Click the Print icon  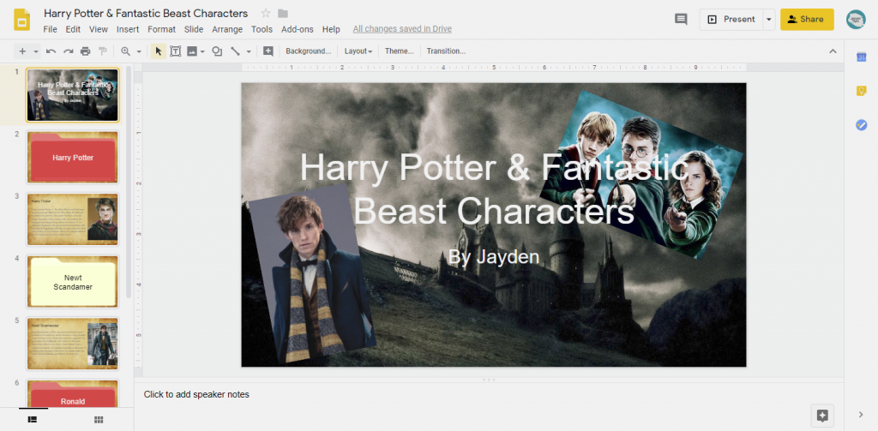[85, 51]
